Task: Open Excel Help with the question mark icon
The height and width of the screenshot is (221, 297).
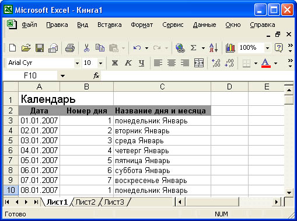Action: [x=278, y=48]
